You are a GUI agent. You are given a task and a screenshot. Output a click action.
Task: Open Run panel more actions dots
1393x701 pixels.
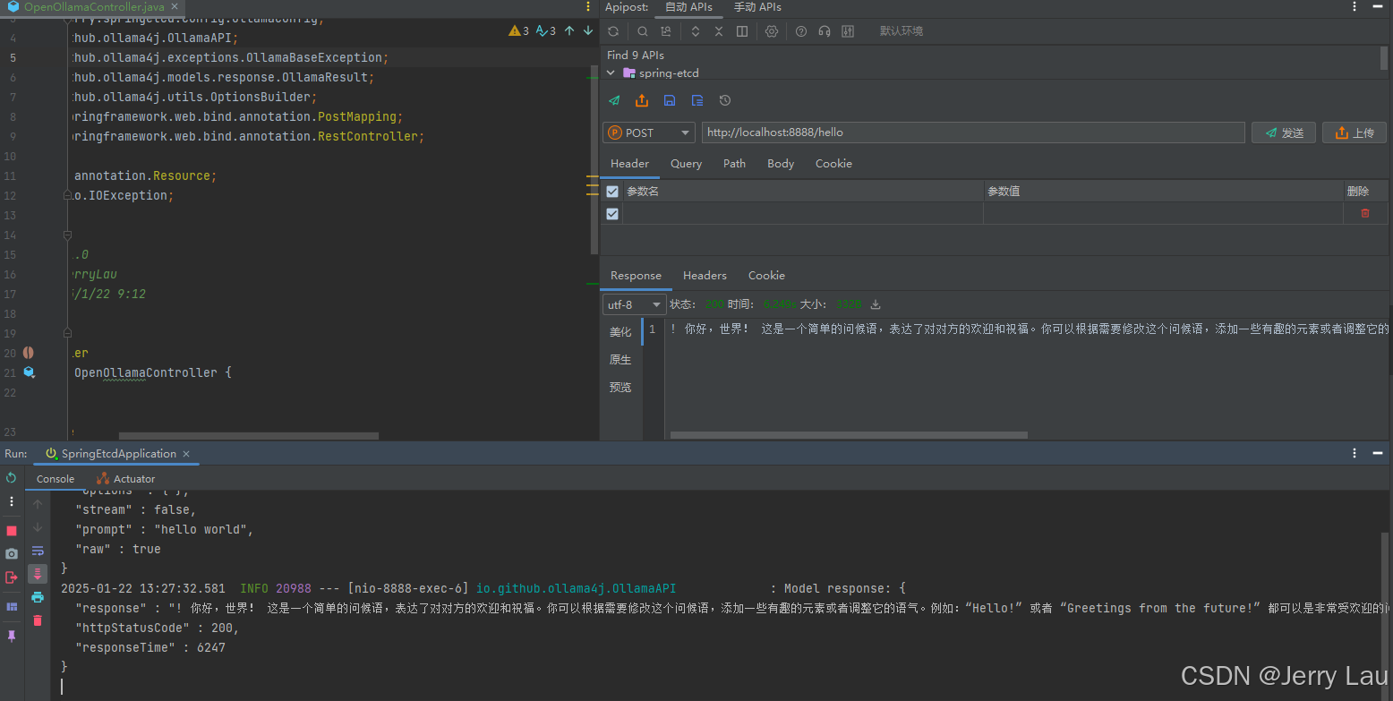point(12,501)
